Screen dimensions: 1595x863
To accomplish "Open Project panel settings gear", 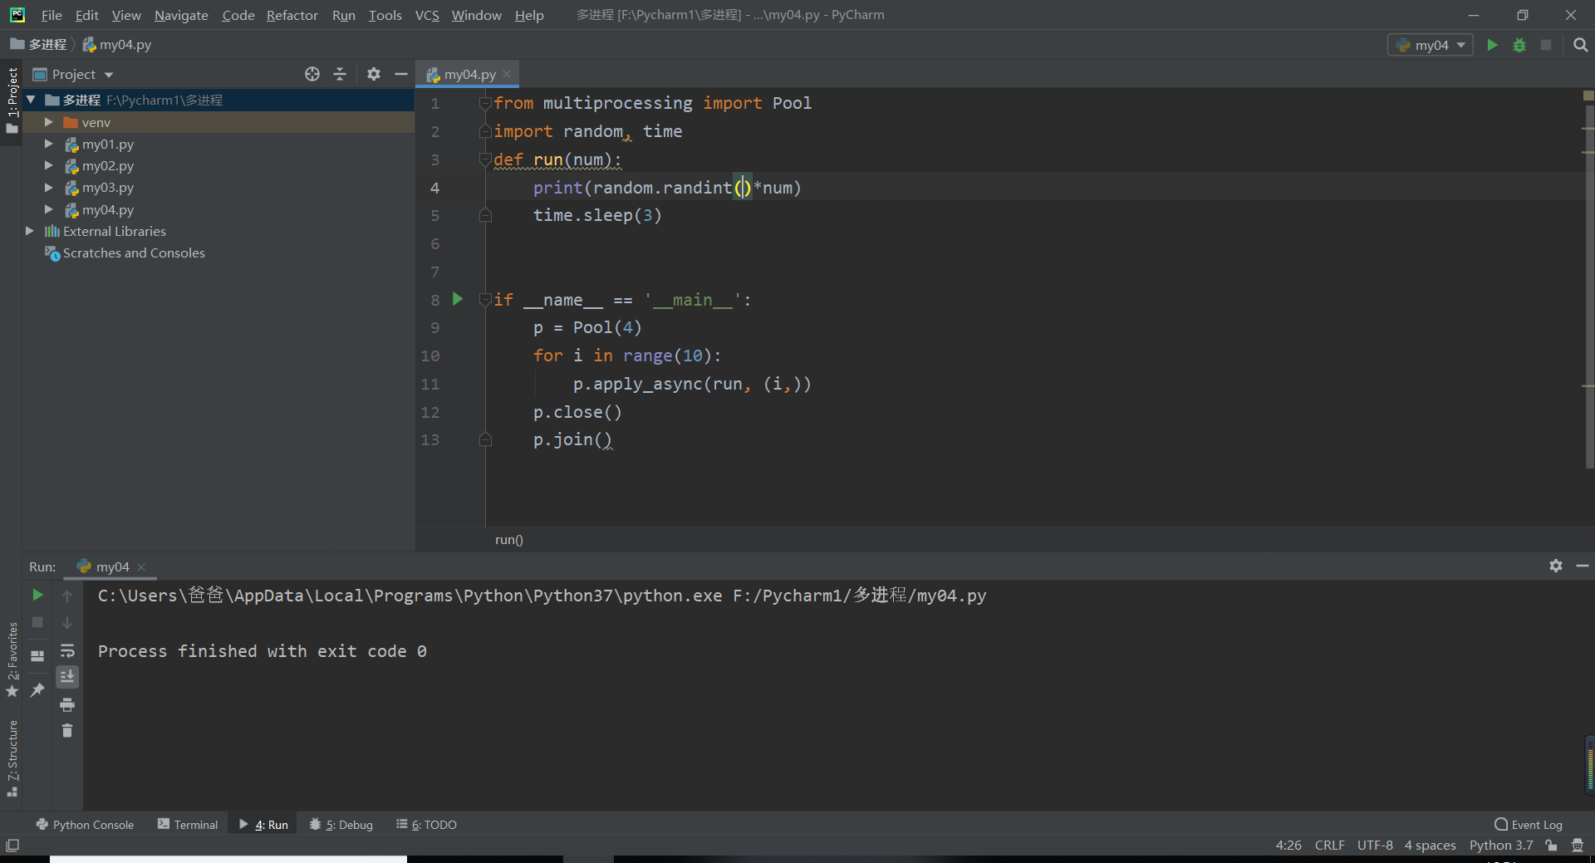I will (x=374, y=74).
